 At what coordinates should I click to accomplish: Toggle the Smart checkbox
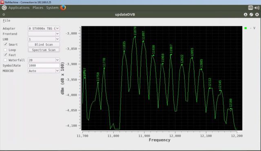click(x=5, y=45)
